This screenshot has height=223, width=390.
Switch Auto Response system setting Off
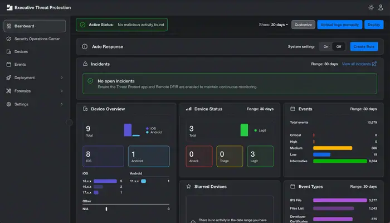(x=338, y=47)
